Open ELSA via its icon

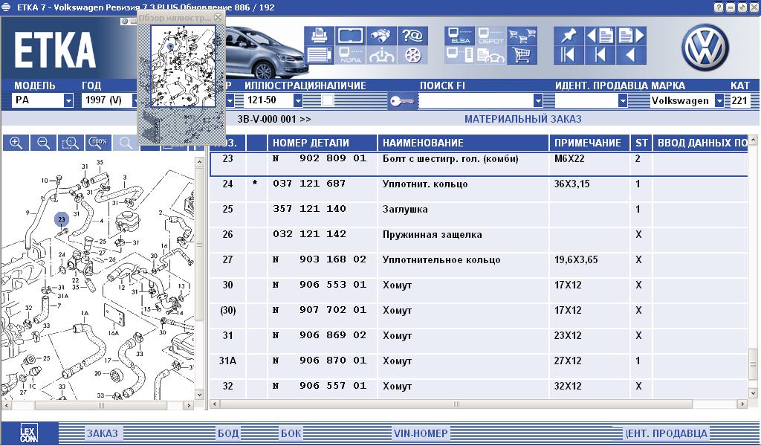[x=459, y=36]
